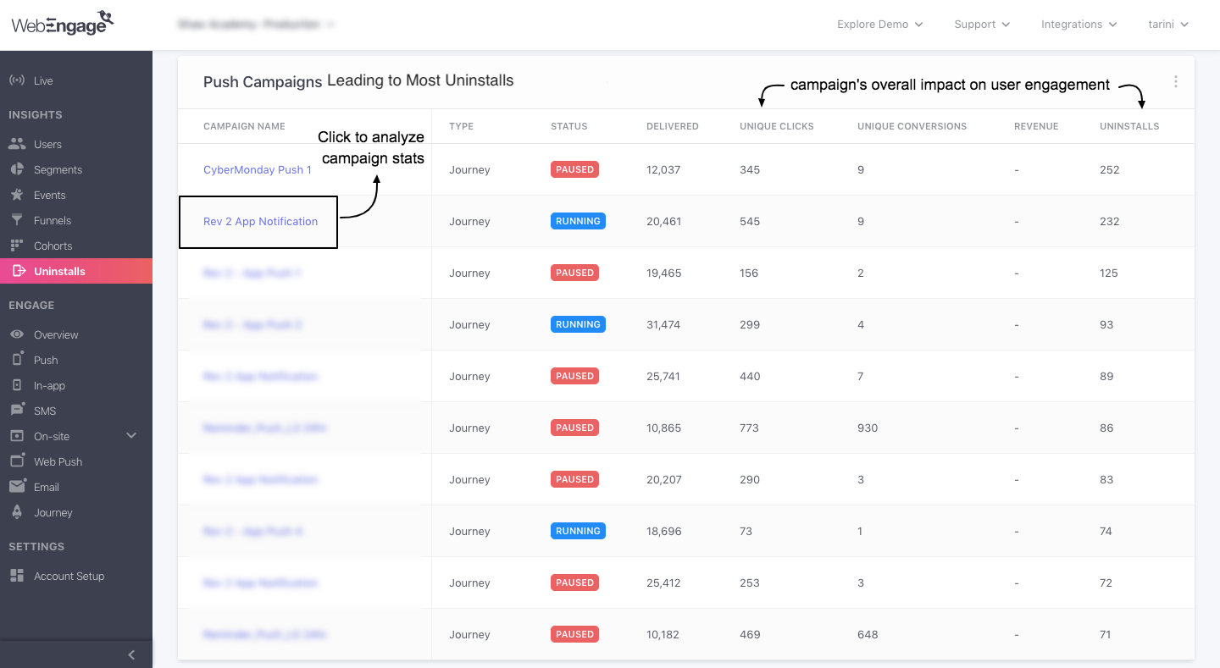Image resolution: width=1220 pixels, height=668 pixels.
Task: Collapse the sidebar with the chevron
Action: point(131,654)
